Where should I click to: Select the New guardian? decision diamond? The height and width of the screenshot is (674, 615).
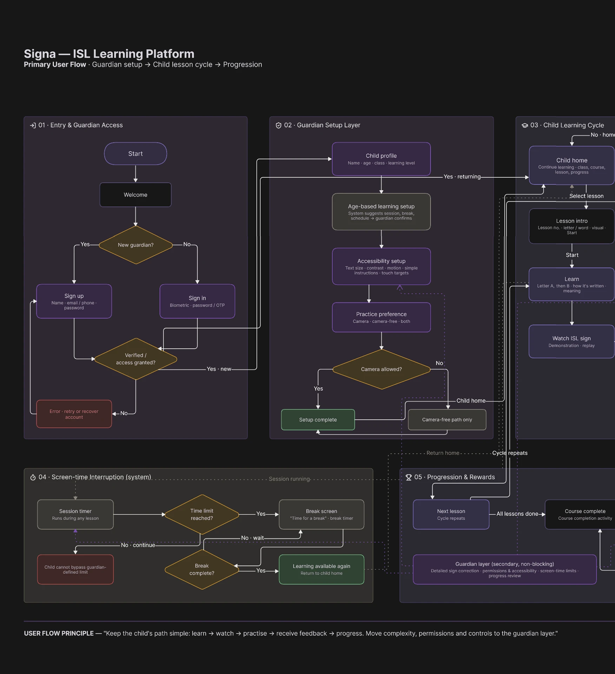pyautogui.click(x=136, y=245)
